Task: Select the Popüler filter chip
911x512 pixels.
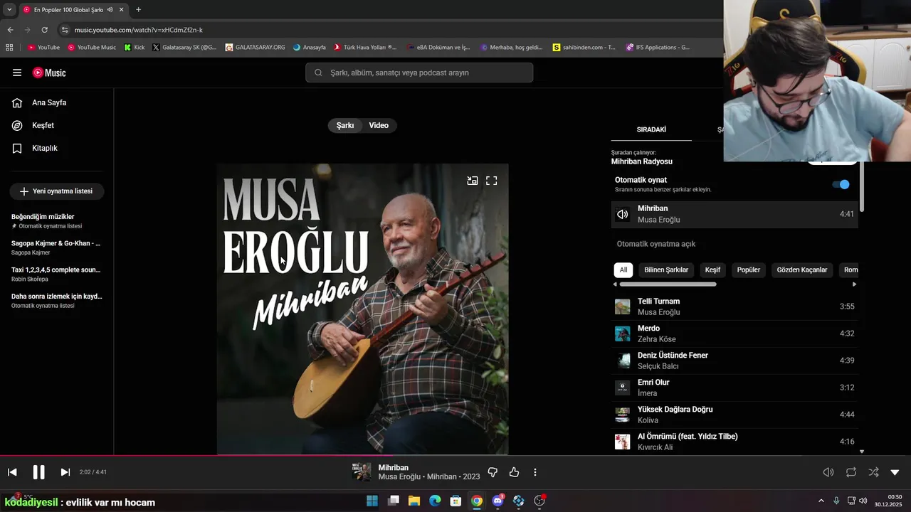Action: point(749,270)
